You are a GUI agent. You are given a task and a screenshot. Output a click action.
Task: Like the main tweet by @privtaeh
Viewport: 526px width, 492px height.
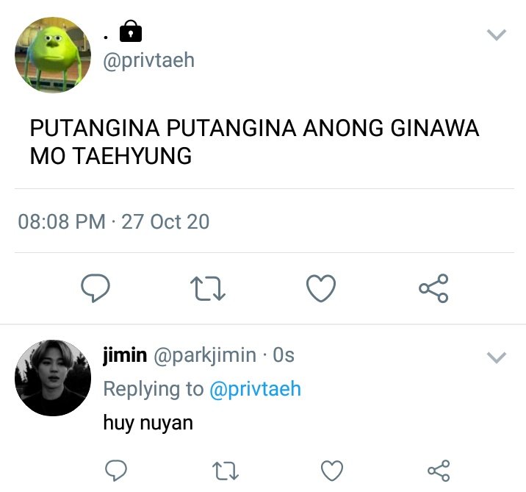(x=321, y=288)
